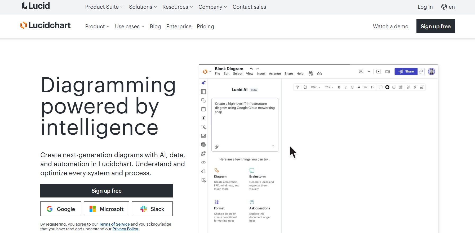Click the user profile avatar
The width and height of the screenshot is (475, 233).
pos(432,72)
